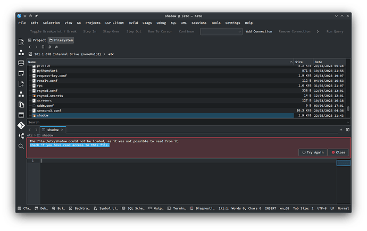Click Add Connection in the toolbar
The height and width of the screenshot is (231, 367).
coord(259,31)
